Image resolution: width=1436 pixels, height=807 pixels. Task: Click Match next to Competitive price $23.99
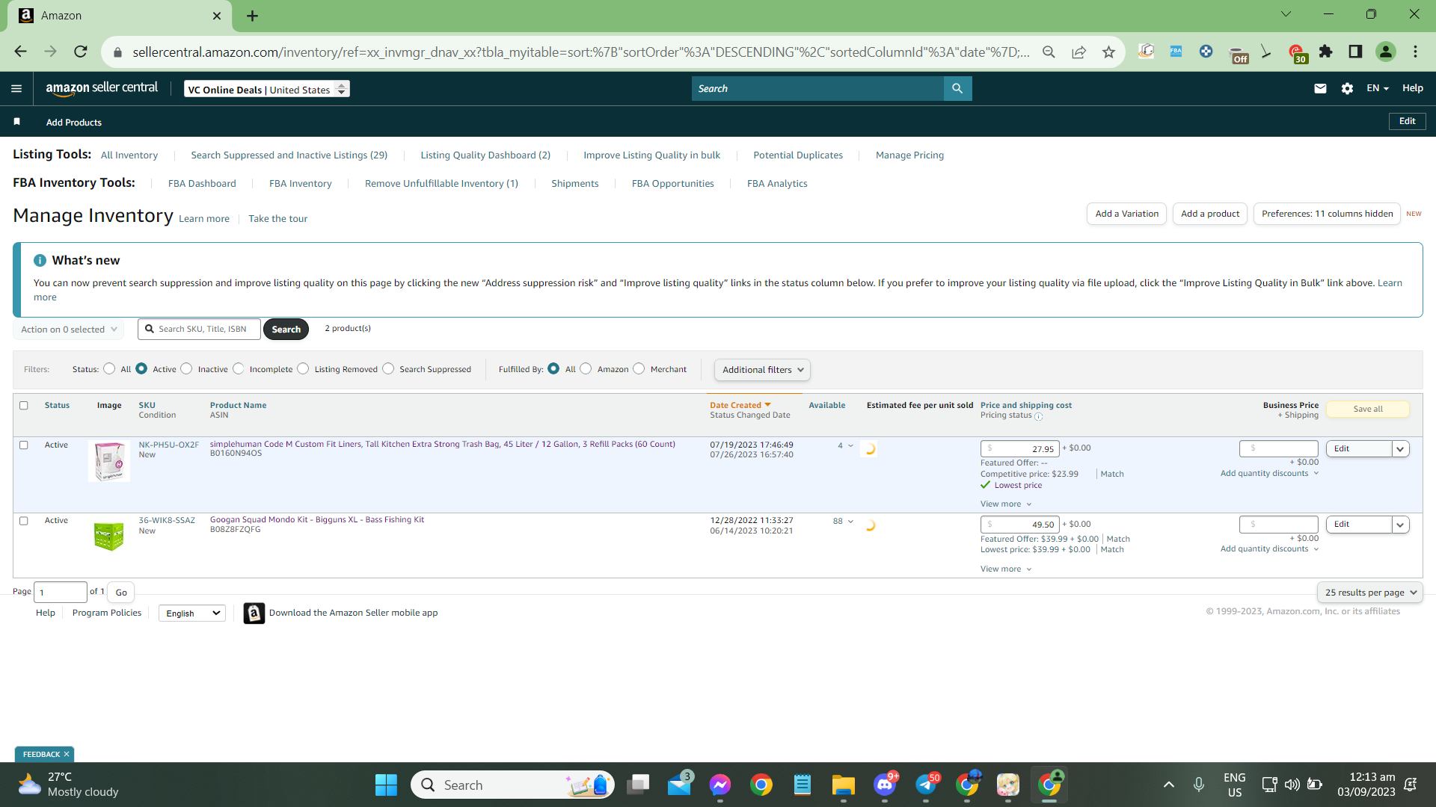(1112, 474)
